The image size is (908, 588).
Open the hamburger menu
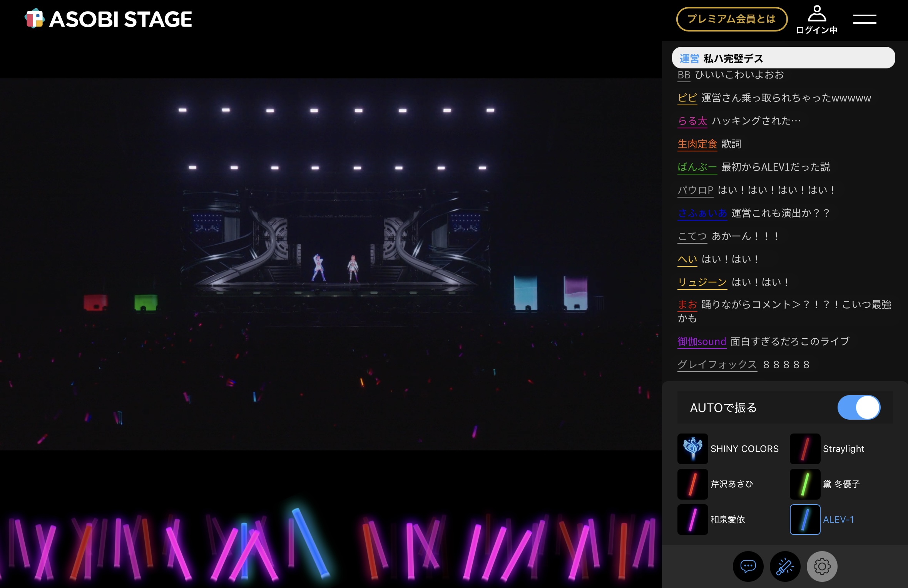point(865,19)
